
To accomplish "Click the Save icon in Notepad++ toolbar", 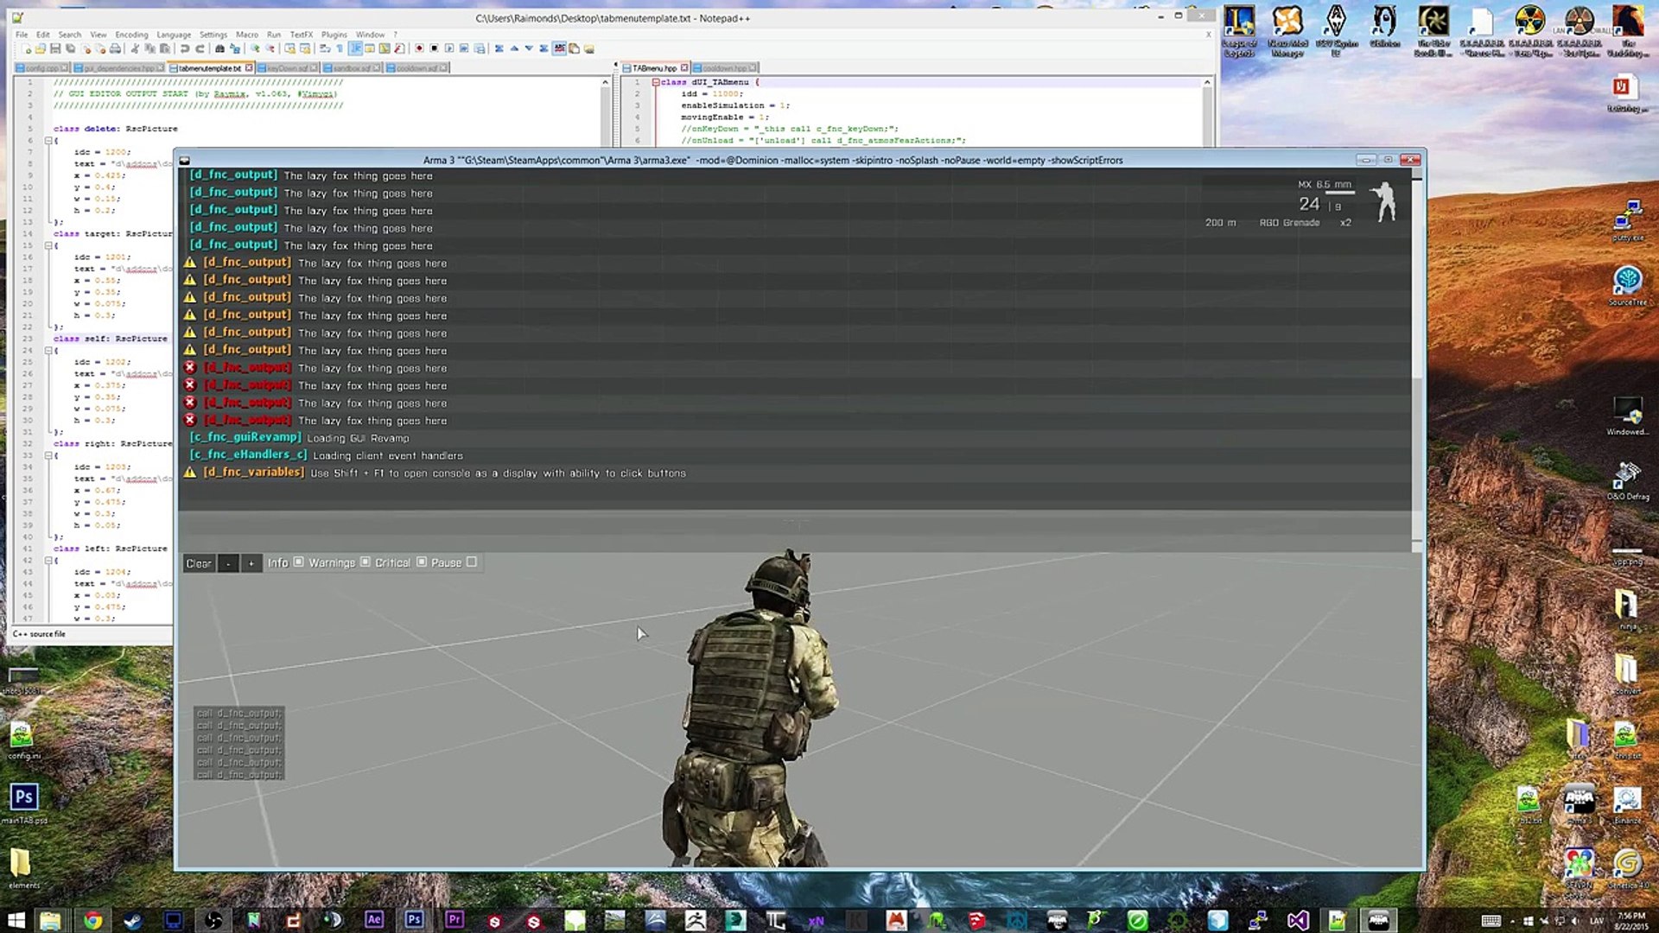I will click(x=55, y=48).
